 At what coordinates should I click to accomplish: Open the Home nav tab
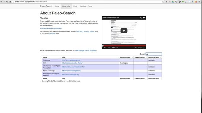[x=57, y=6]
